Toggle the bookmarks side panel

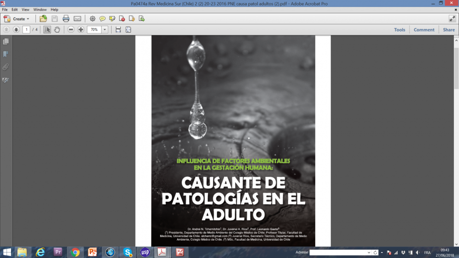(6, 54)
